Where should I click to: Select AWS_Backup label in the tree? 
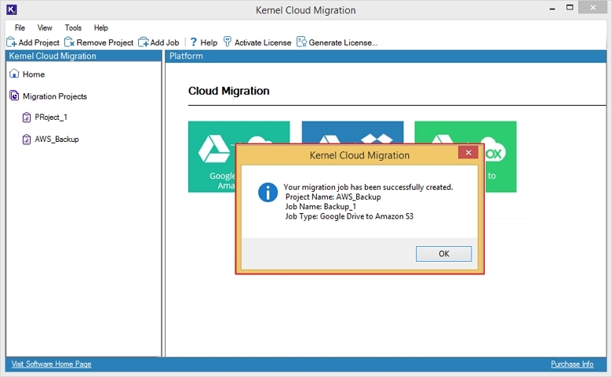point(56,140)
